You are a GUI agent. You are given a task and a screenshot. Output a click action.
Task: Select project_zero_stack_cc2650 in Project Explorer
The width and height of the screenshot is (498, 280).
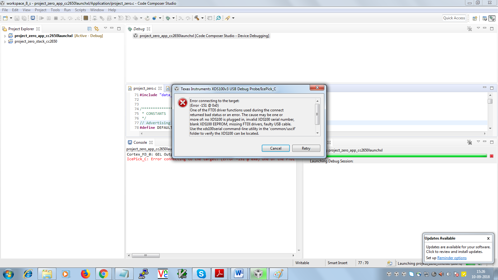click(x=36, y=41)
